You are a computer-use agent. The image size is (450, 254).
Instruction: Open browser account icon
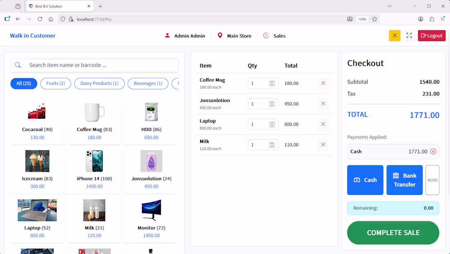(421, 19)
